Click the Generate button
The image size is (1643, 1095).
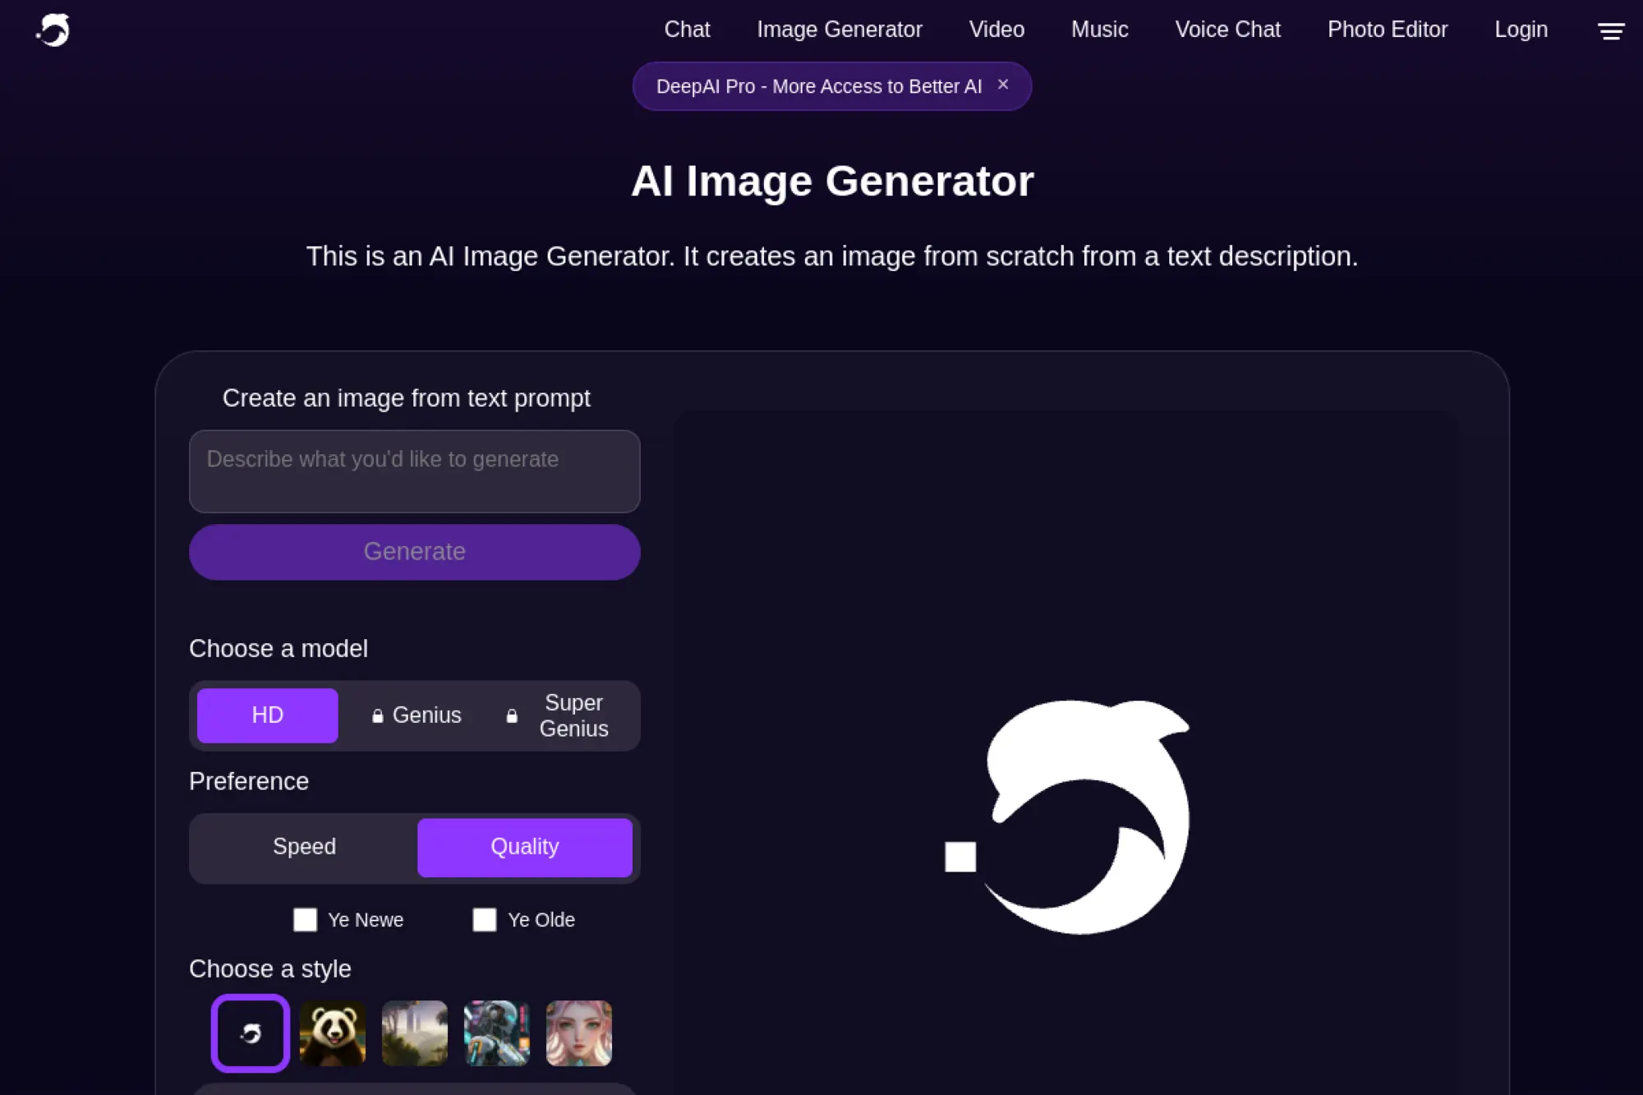pos(415,551)
